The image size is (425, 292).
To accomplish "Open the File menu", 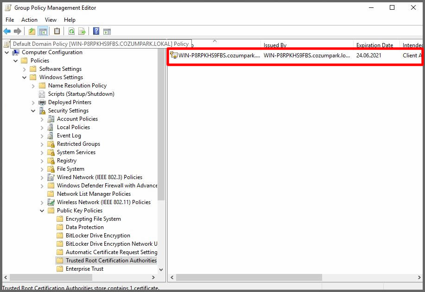I will (10, 20).
